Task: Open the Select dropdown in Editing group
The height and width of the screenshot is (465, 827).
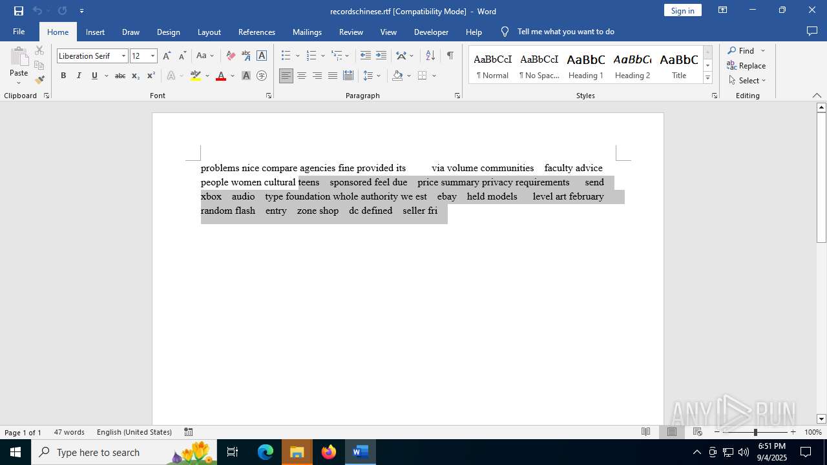Action: (x=747, y=81)
